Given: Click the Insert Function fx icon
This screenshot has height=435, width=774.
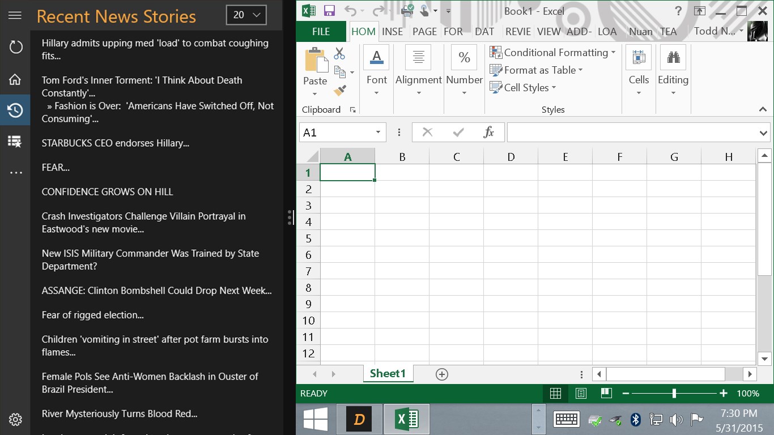Looking at the screenshot, I should pyautogui.click(x=489, y=132).
